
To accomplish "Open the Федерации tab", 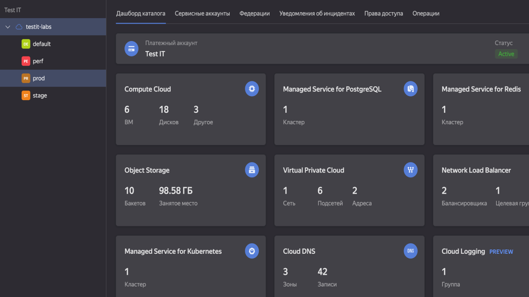I will pos(255,14).
